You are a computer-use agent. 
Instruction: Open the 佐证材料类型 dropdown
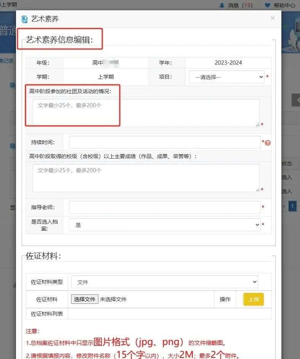click(165, 282)
